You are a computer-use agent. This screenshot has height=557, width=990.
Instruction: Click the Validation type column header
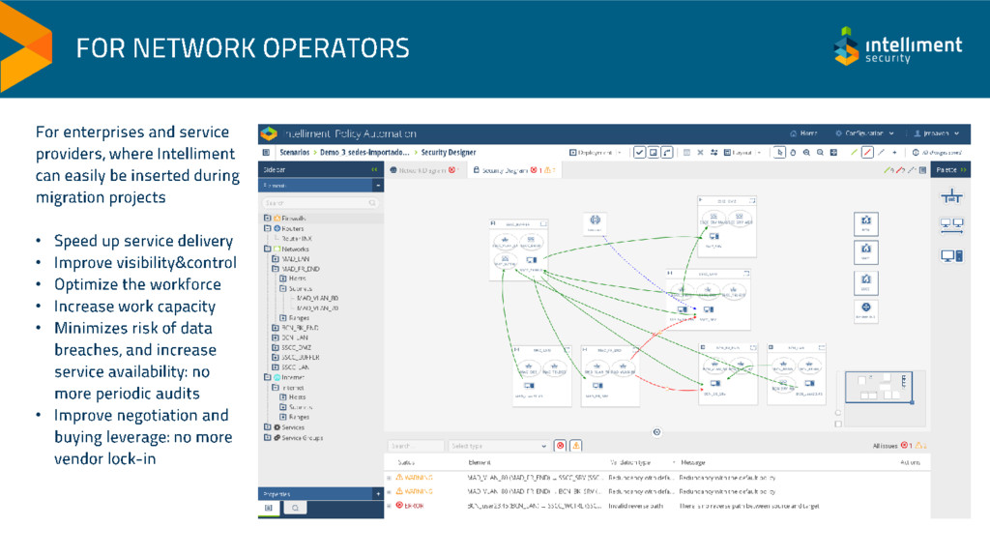[x=630, y=462]
